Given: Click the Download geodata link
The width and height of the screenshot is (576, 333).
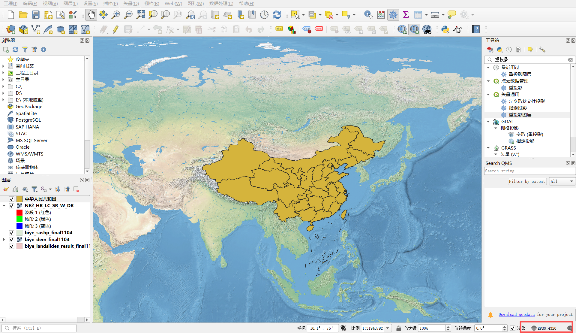Looking at the screenshot, I should [x=516, y=314].
